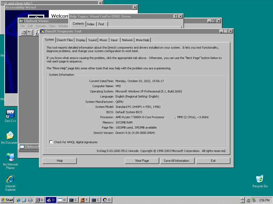Switch to the Sound tab
Image resolution: width=273 pixels, height=204 pixels.
click(x=92, y=40)
